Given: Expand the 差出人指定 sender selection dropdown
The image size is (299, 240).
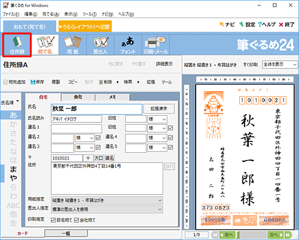Looking at the screenshot, I should click(107, 210).
